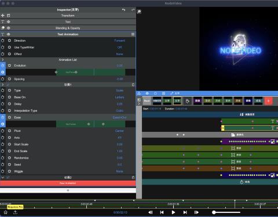
Task: Open the Ease Ease-In-Out value dropdown
Action: point(119,117)
